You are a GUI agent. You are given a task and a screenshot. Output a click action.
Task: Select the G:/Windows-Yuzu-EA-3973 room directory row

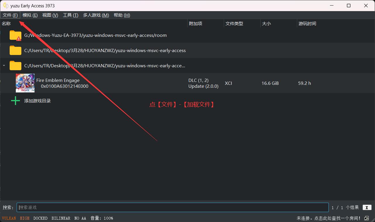(x=187, y=35)
